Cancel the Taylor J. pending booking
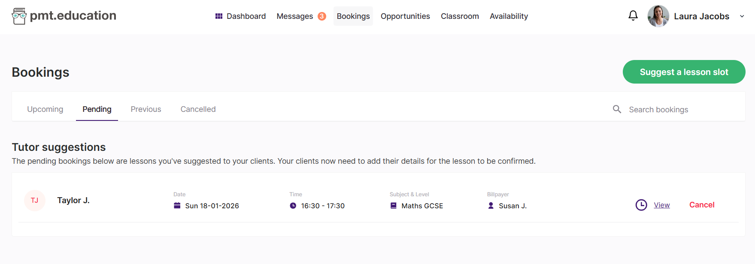 pyautogui.click(x=702, y=205)
